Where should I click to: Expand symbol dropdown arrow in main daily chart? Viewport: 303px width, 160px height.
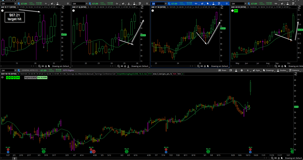coord(15,70)
